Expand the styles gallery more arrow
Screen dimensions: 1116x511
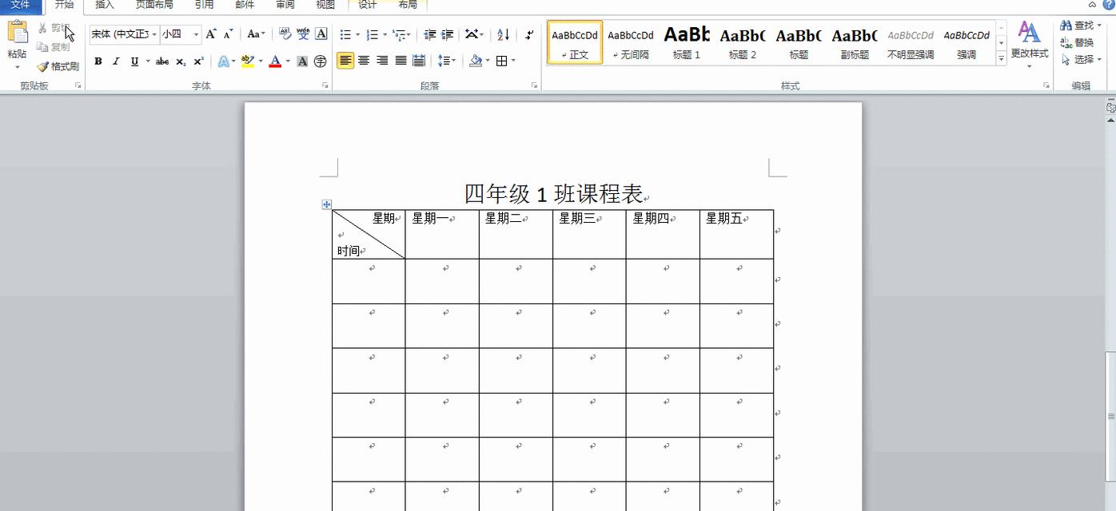tap(1001, 58)
